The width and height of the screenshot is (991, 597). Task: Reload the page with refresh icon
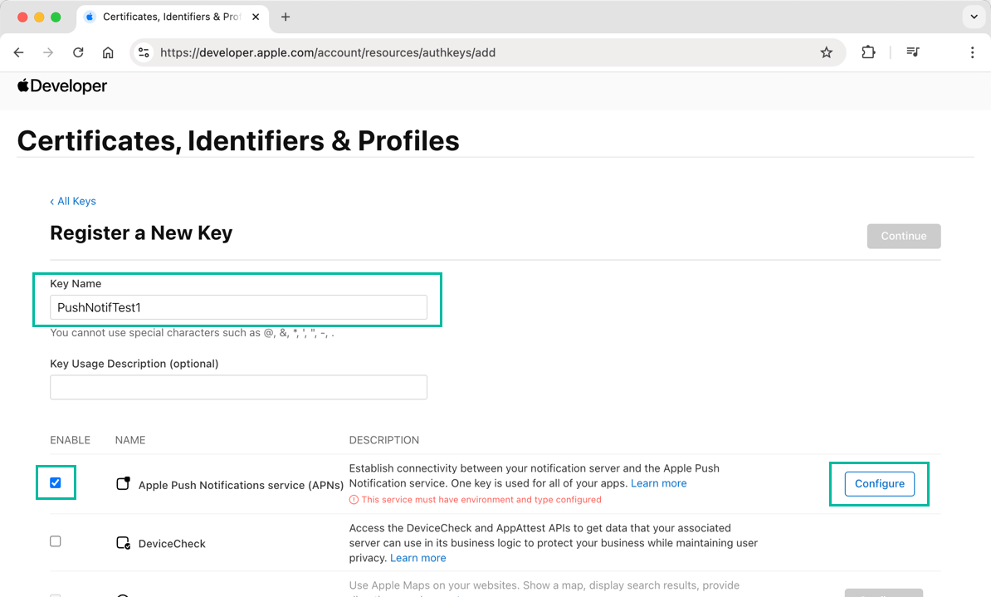coord(78,52)
